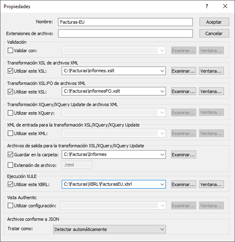Screen dimensions: 235x242
Task: Click the Aceptar button
Action: click(x=214, y=22)
